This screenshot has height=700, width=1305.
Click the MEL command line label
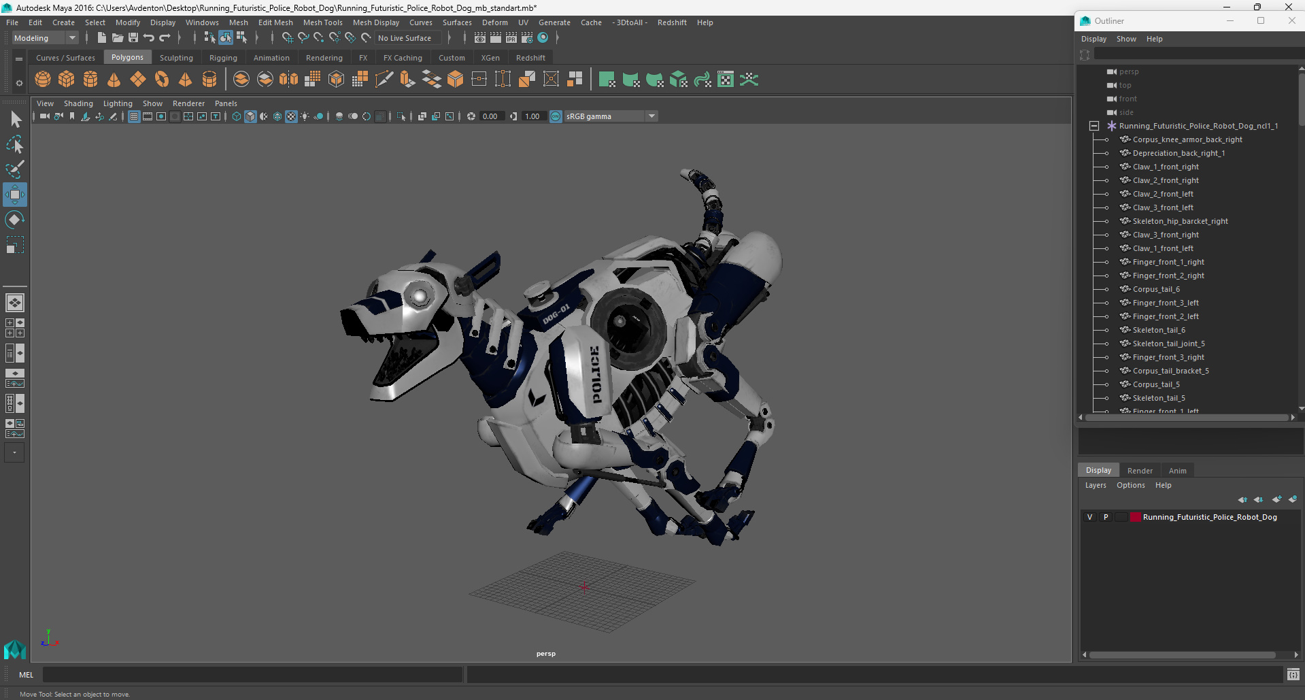(x=26, y=675)
